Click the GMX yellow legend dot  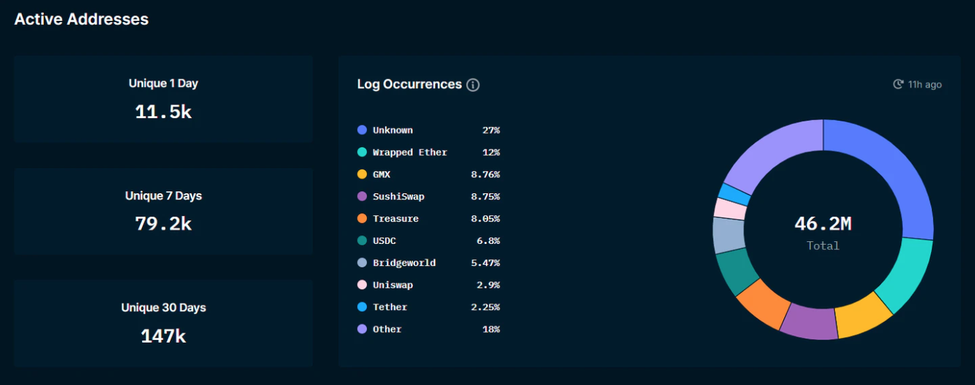point(362,174)
